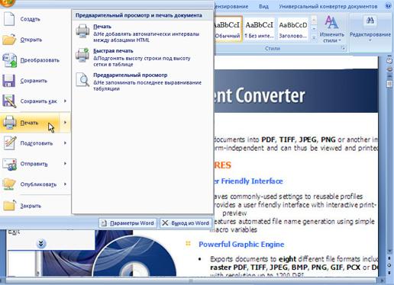The image size is (394, 285).
Task: Apply the Заголово... style
Action: tap(293, 28)
